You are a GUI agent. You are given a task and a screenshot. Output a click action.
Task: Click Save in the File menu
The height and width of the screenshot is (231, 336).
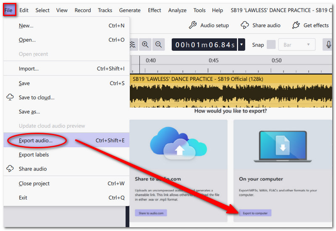point(66,83)
